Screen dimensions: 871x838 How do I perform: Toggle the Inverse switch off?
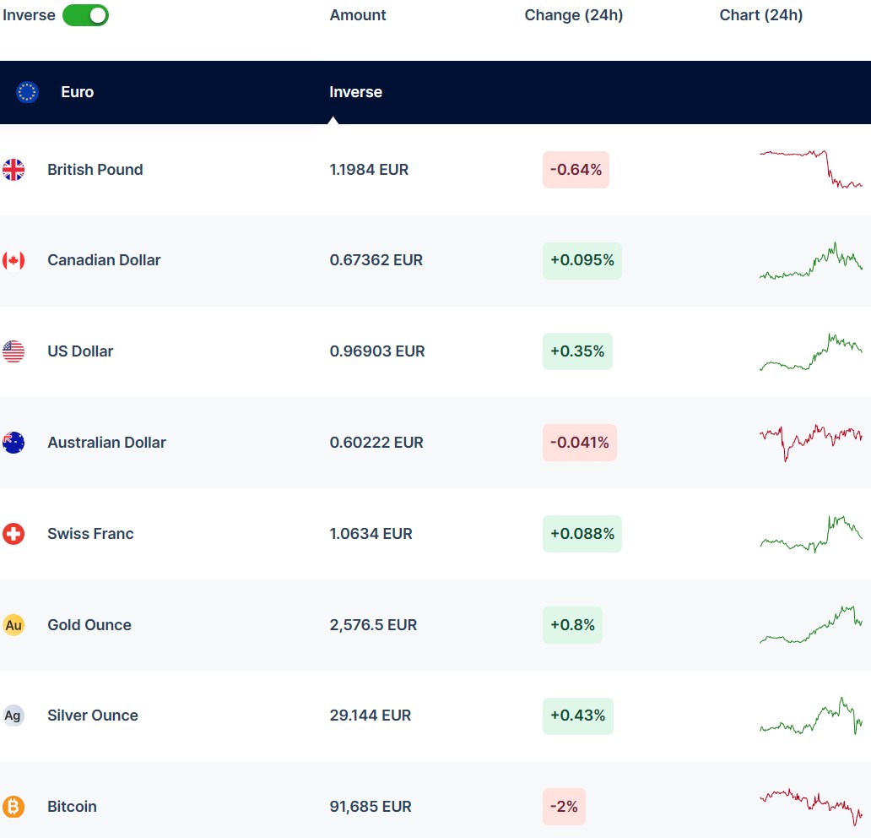85,15
